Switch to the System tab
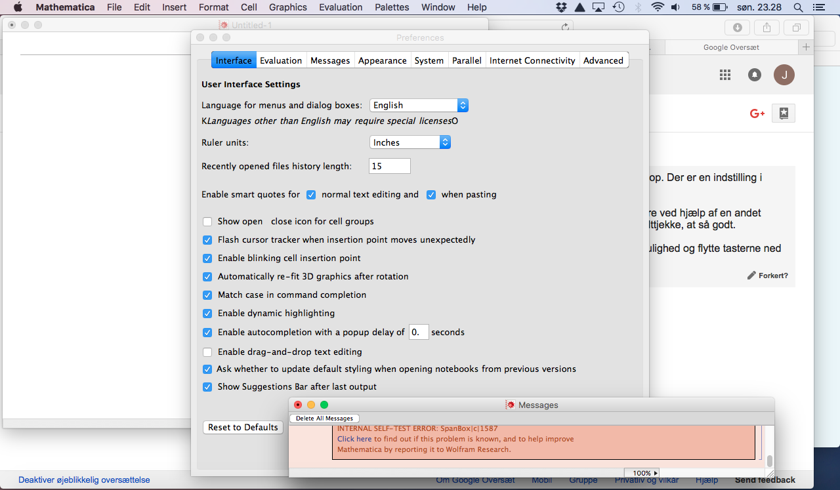 pos(429,60)
